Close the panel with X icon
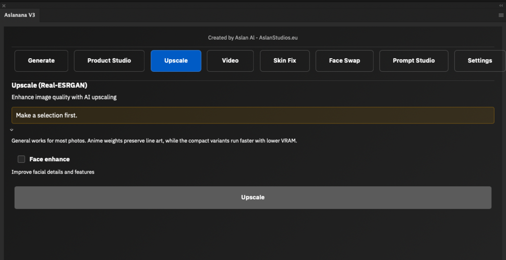This screenshot has width=506, height=260. [4, 5]
